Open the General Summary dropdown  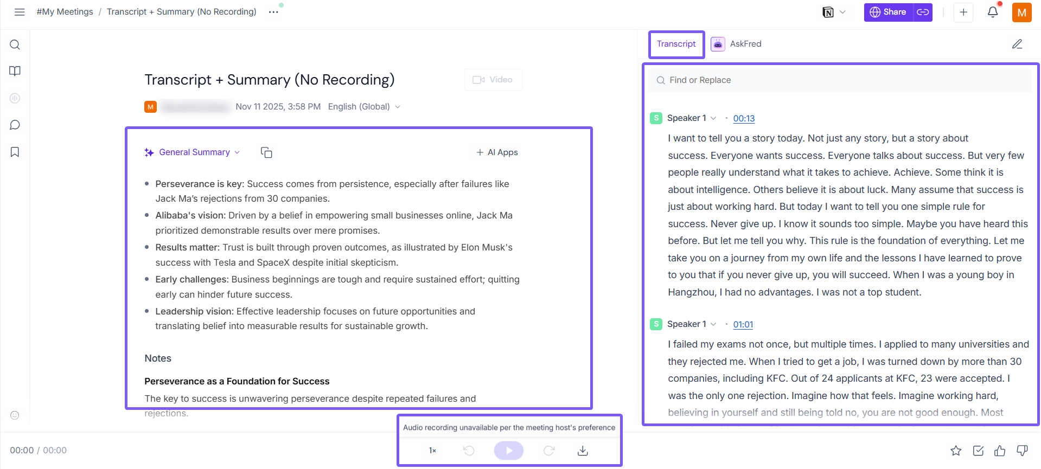click(x=193, y=152)
